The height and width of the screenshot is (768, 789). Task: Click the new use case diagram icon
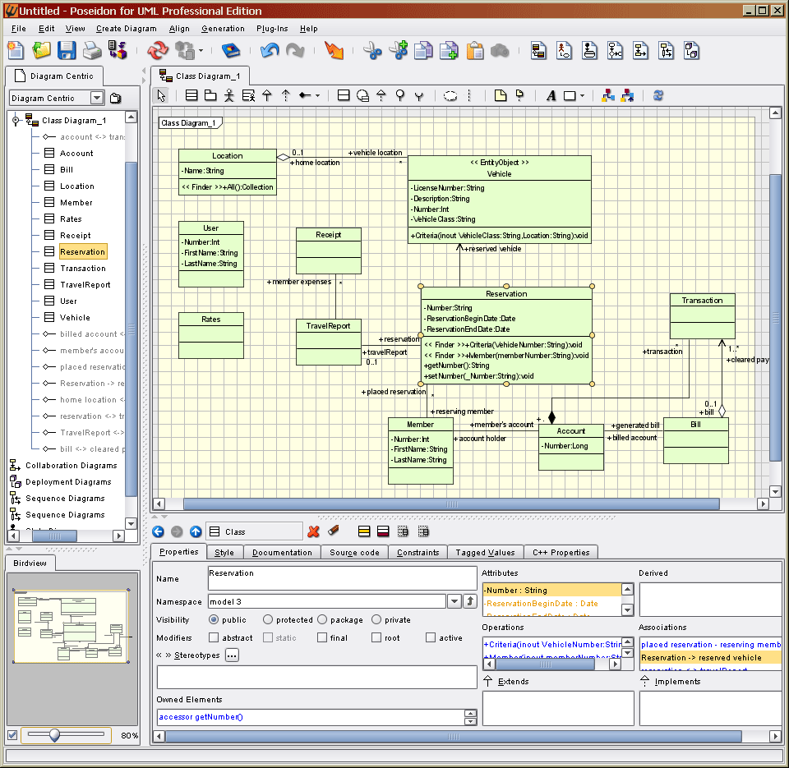pos(564,51)
